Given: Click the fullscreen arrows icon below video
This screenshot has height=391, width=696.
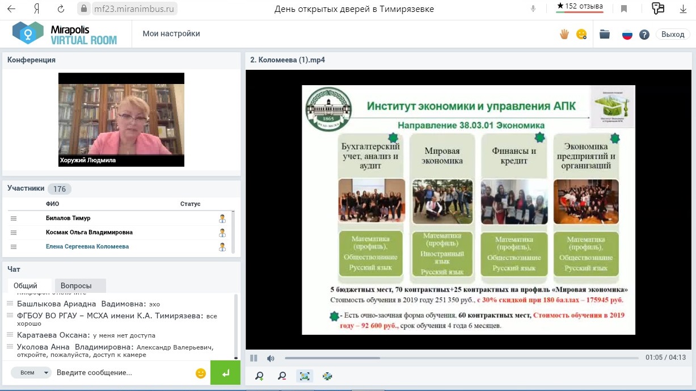Looking at the screenshot, I should [327, 376].
